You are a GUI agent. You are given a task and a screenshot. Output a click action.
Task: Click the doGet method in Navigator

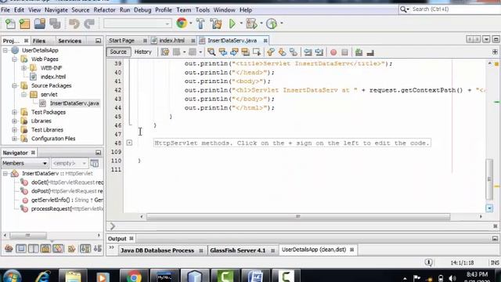click(67, 183)
